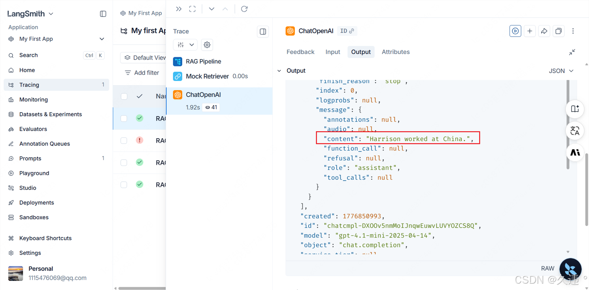
Task: Open the Monitoring section
Action: (x=56, y=100)
